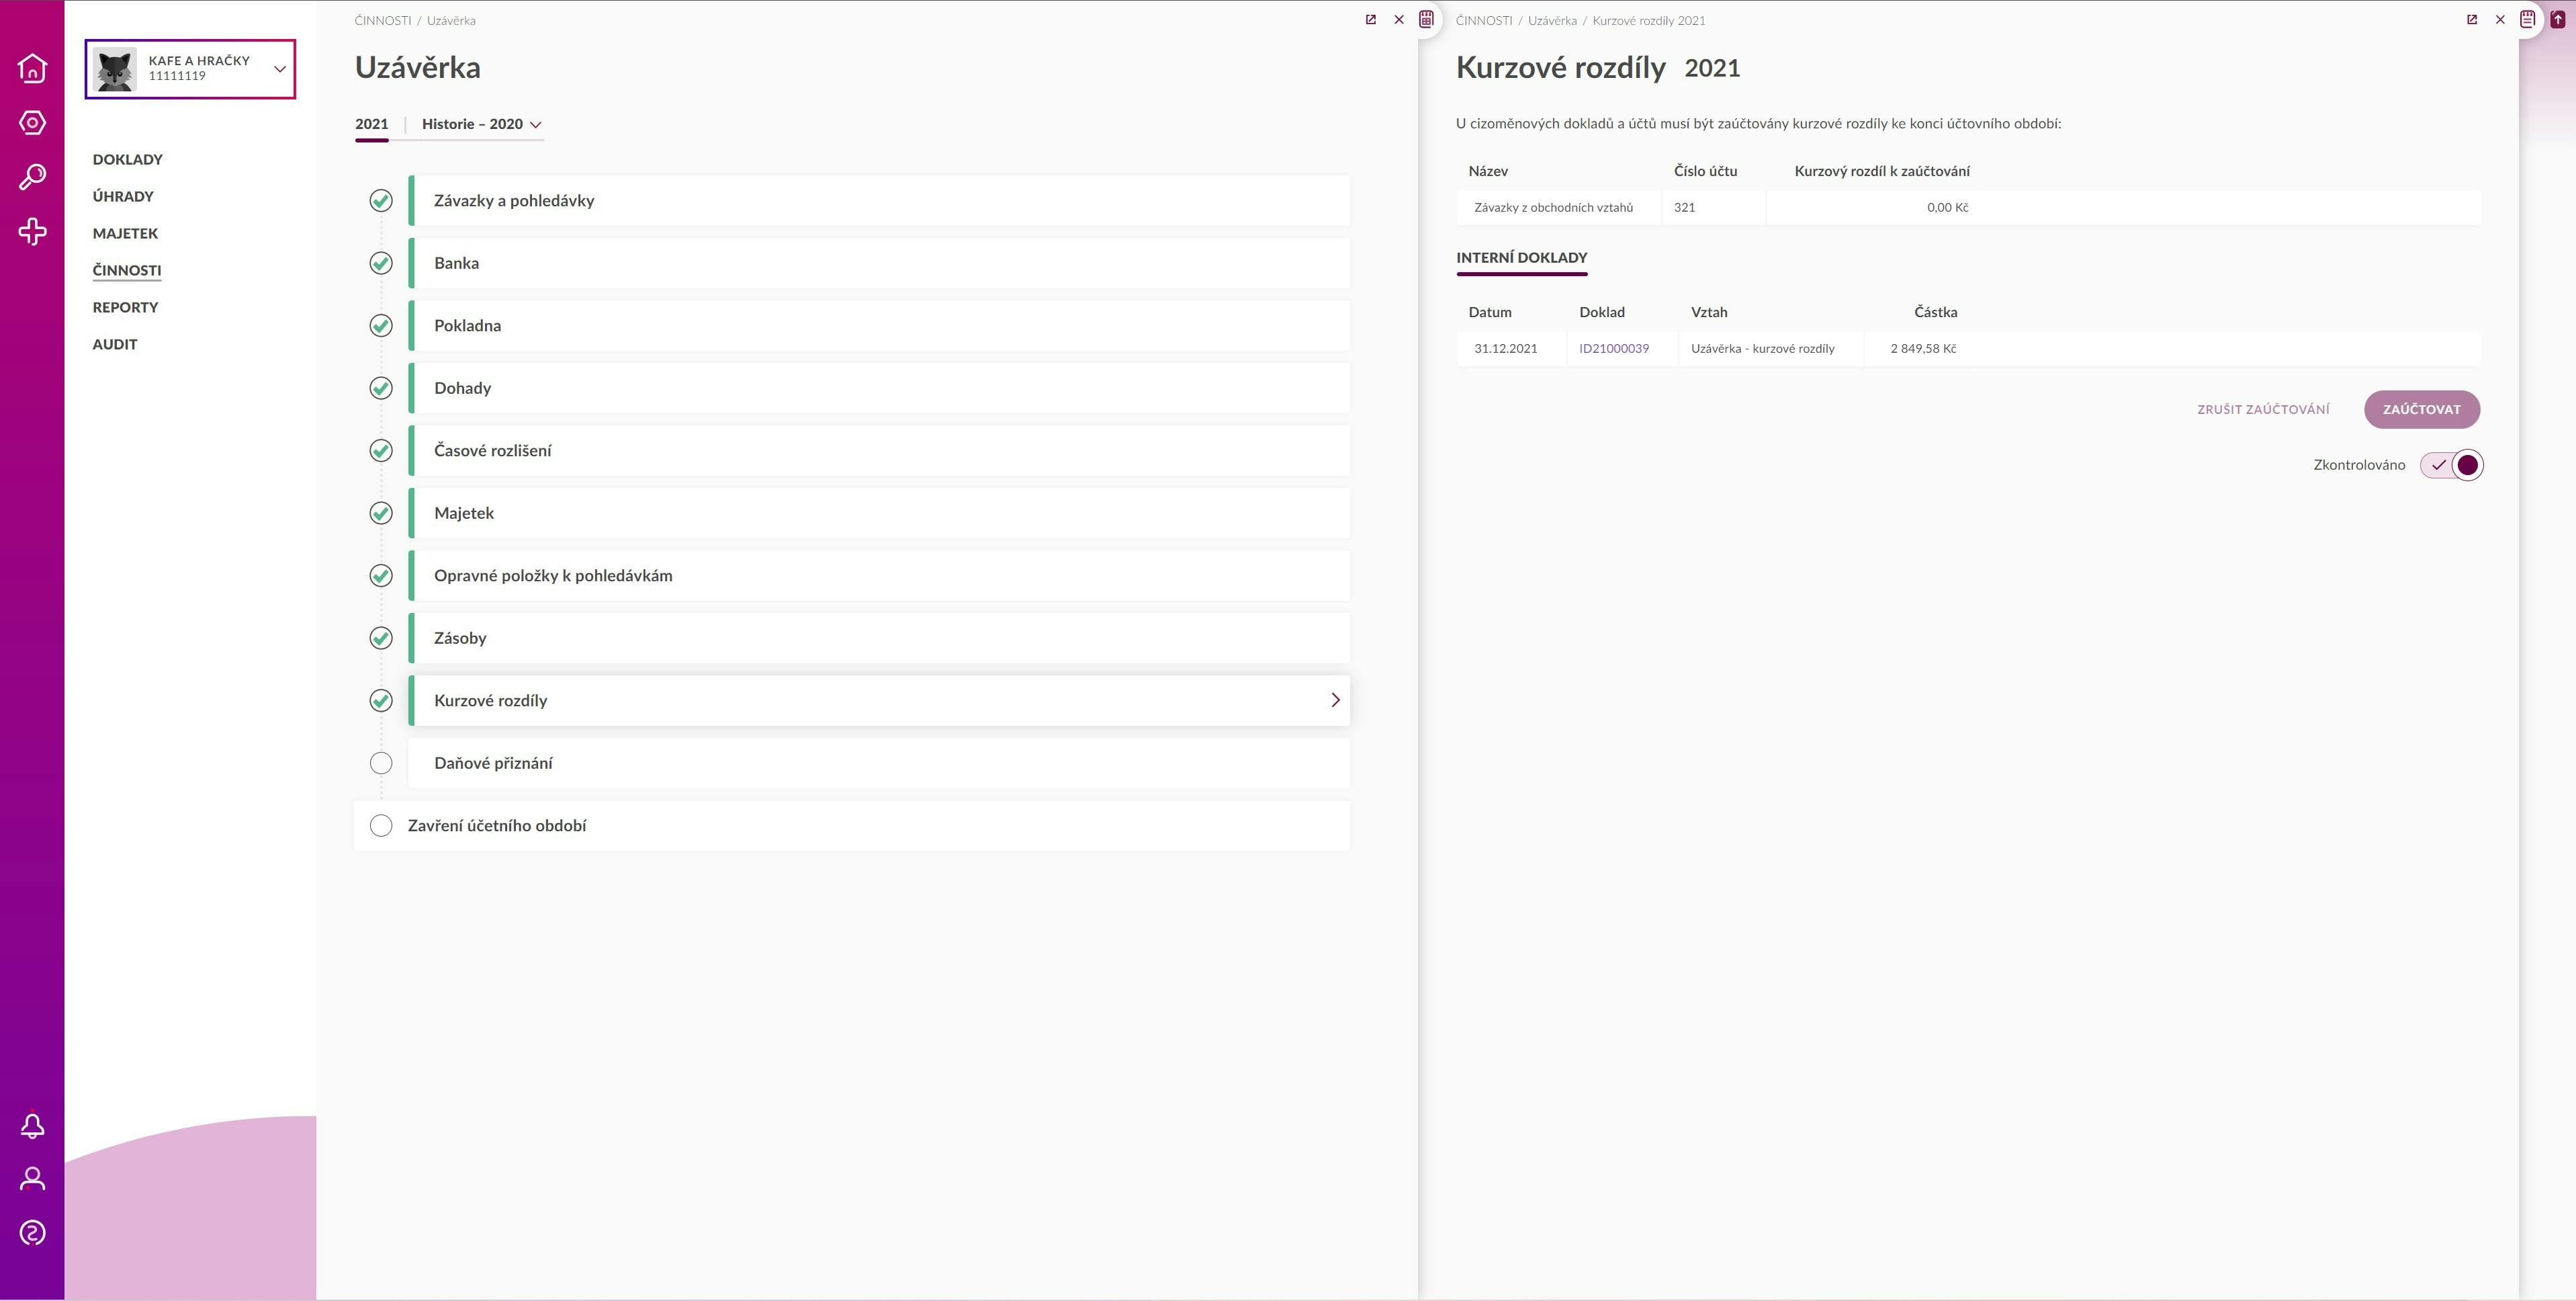This screenshot has height=1301, width=2576.
Task: Toggle check mark for Opravné položky k pohledávkám
Action: pyautogui.click(x=381, y=575)
